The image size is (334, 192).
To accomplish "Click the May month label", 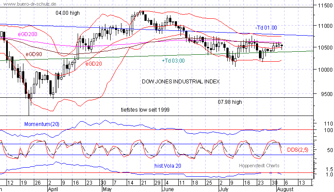I will pos(107,189).
